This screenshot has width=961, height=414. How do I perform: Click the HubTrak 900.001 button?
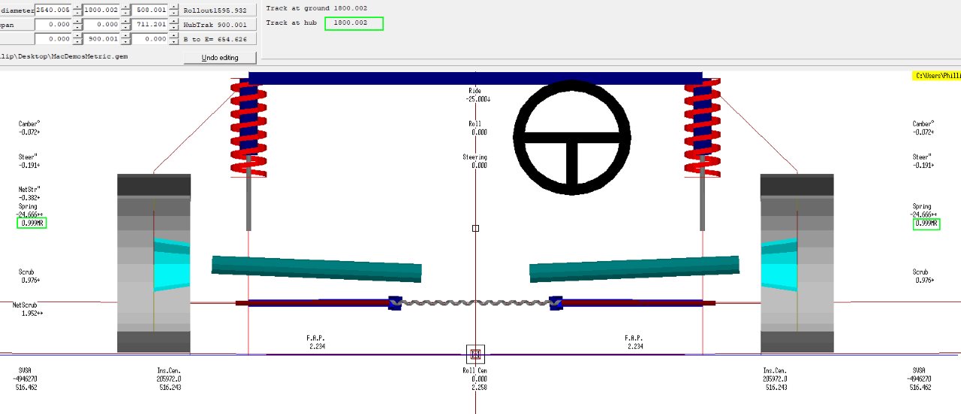click(x=219, y=25)
